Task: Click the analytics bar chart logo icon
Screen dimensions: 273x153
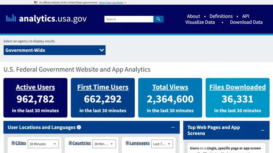Action: [11, 18]
